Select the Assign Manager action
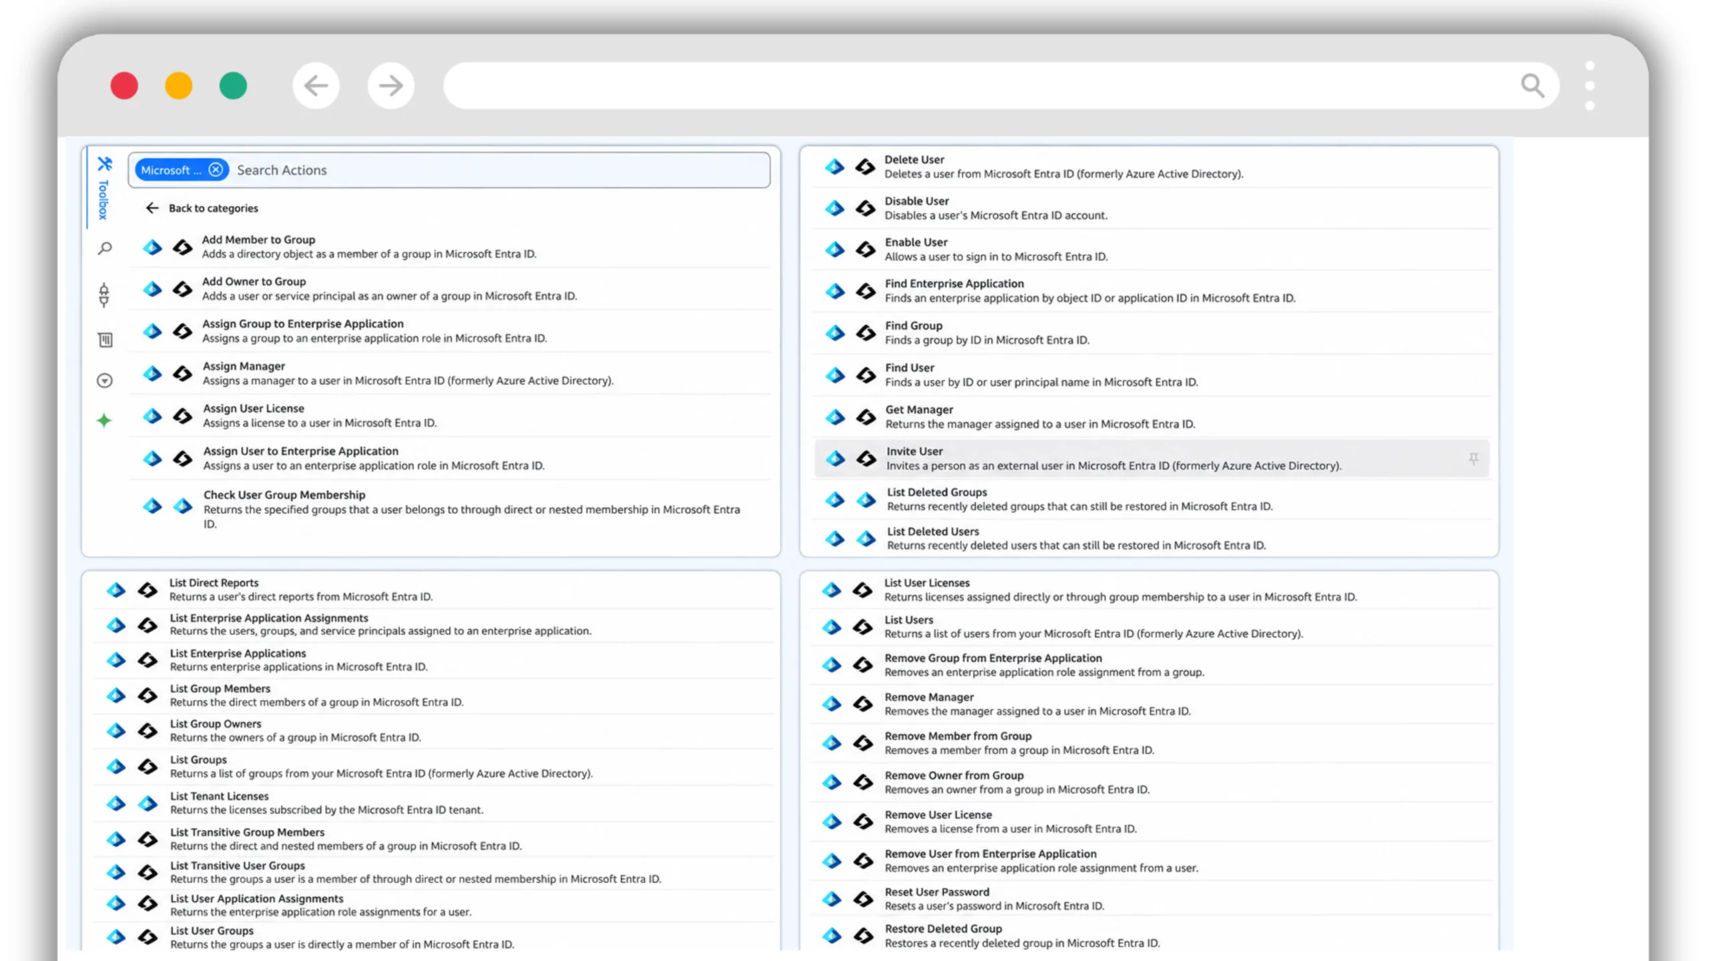Image resolution: width=1709 pixels, height=961 pixels. coord(449,374)
